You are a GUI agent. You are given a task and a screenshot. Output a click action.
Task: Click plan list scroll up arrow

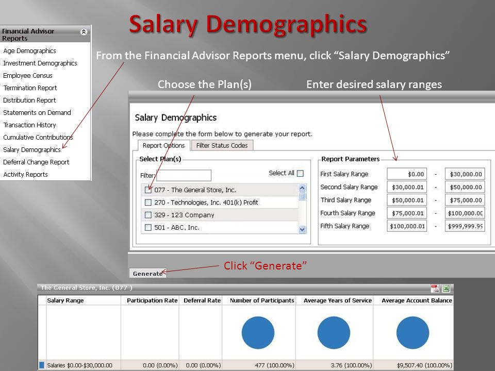[x=302, y=189]
